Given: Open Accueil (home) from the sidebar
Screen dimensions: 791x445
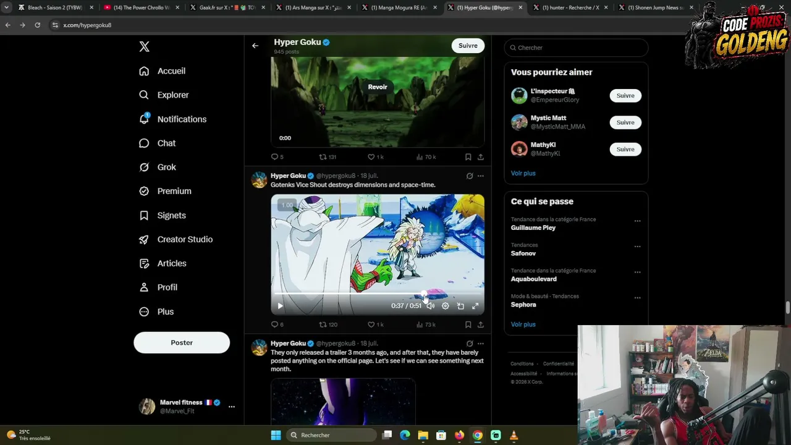Looking at the screenshot, I should (x=162, y=71).
